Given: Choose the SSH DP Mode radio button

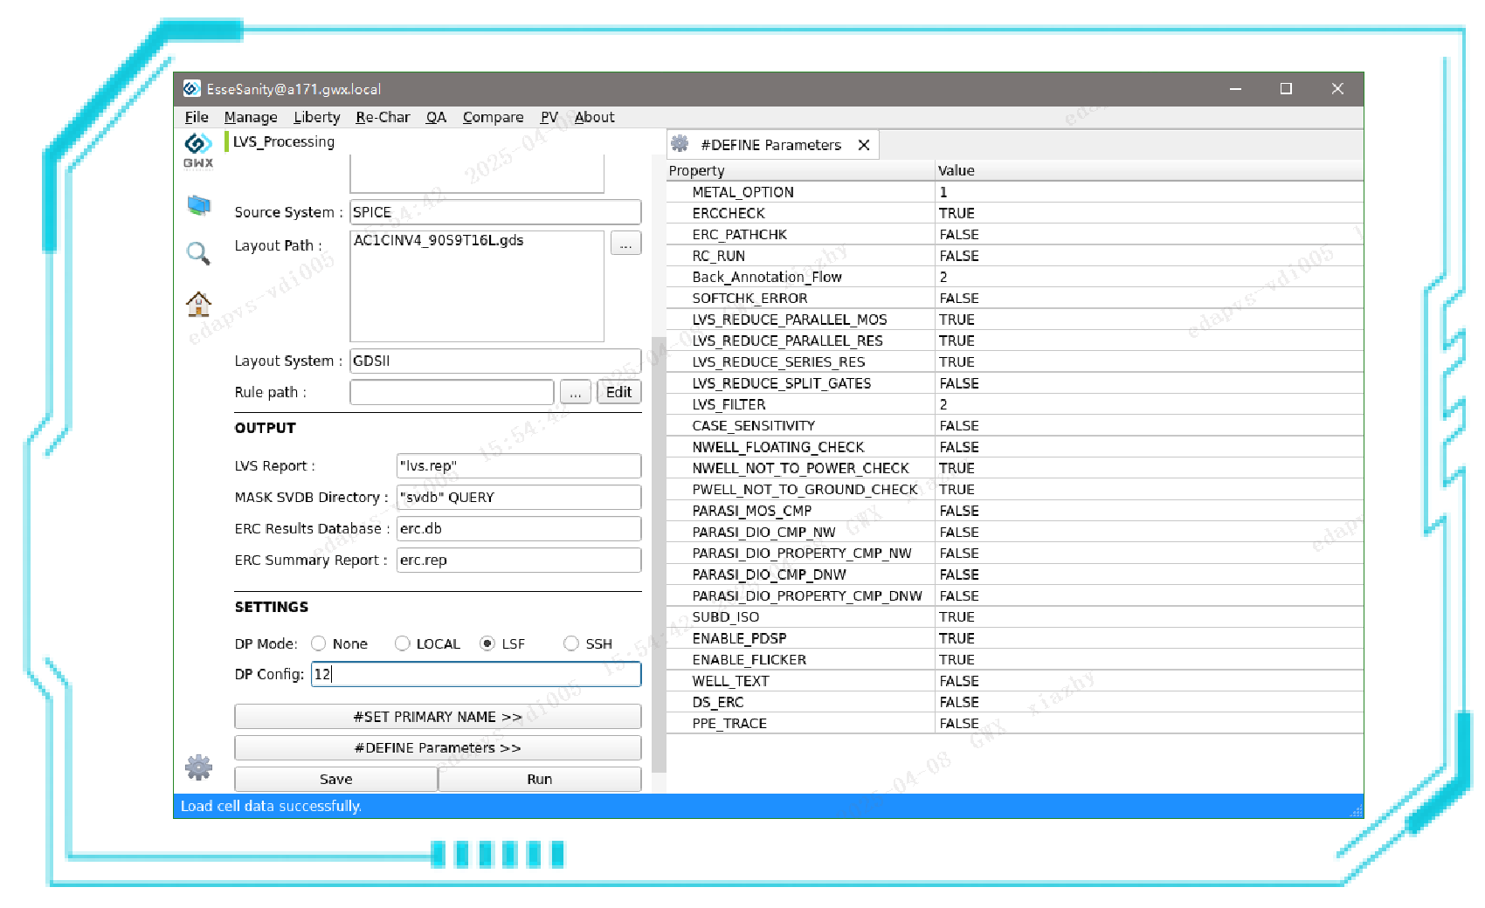Looking at the screenshot, I should pyautogui.click(x=571, y=643).
